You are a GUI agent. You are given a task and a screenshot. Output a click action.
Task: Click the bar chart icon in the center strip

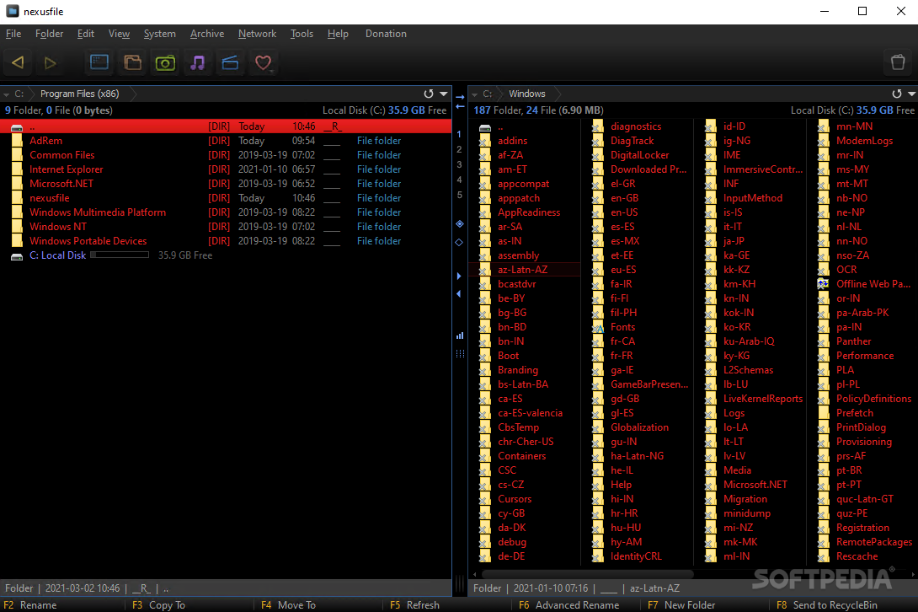(x=460, y=336)
